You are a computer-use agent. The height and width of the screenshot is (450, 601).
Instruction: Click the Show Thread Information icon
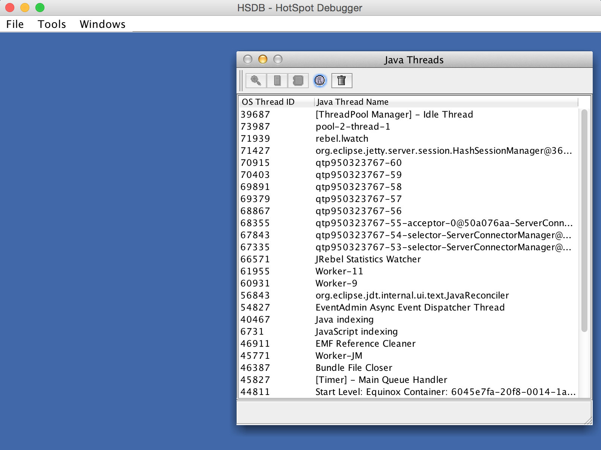320,81
